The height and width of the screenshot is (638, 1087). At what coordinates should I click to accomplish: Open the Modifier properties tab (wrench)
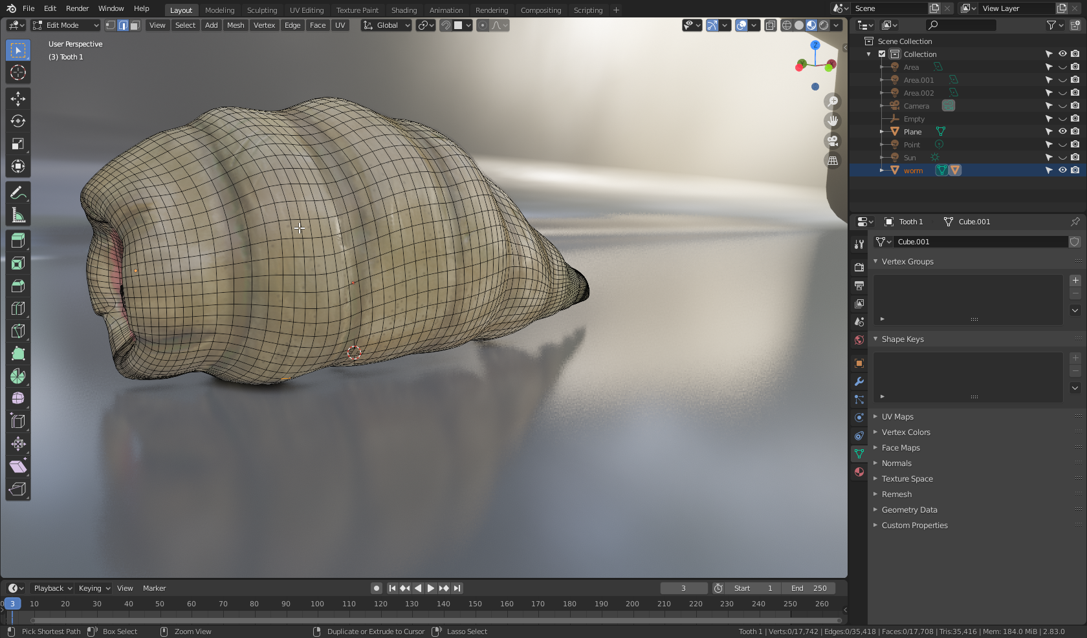pyautogui.click(x=859, y=381)
